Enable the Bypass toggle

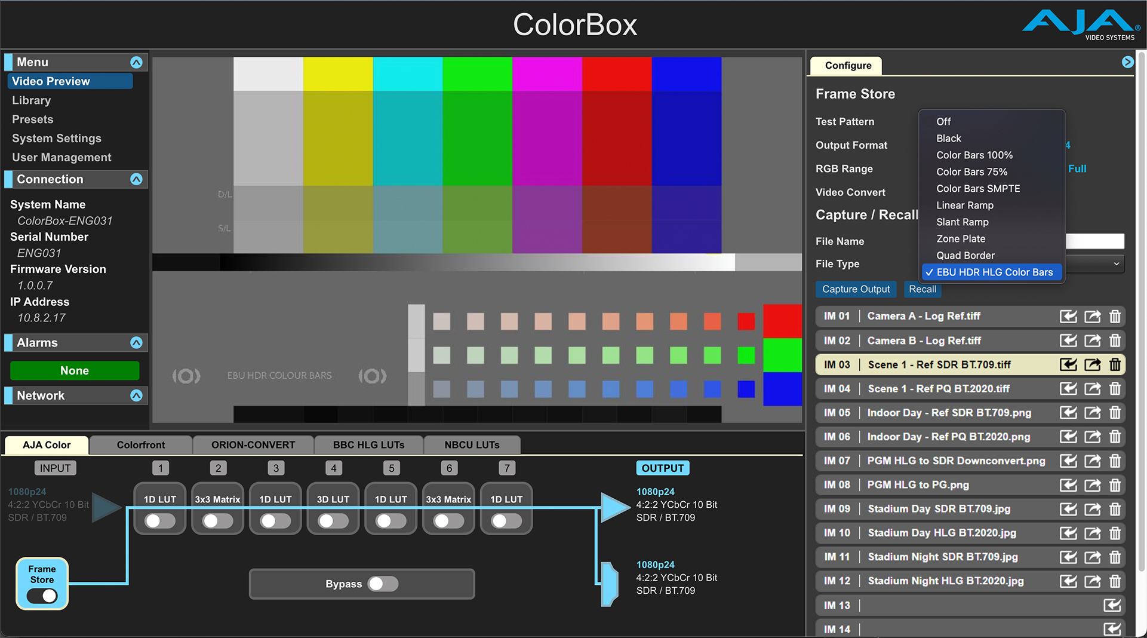[383, 584]
